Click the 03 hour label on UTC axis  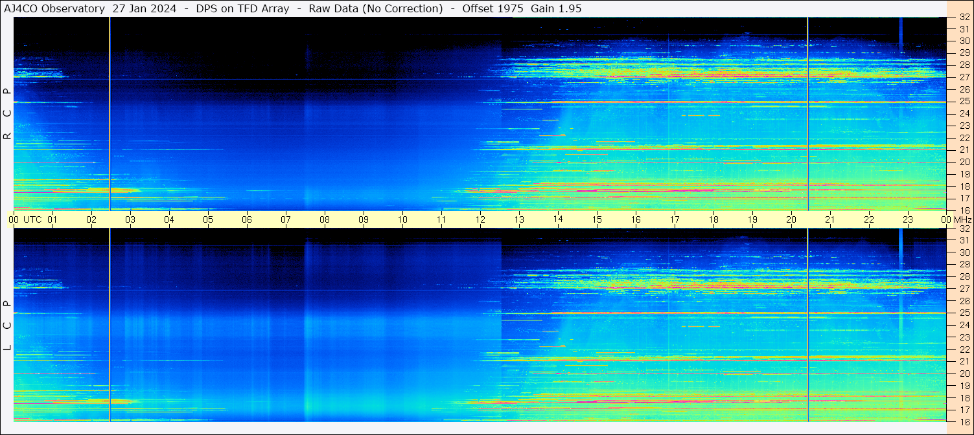point(130,219)
